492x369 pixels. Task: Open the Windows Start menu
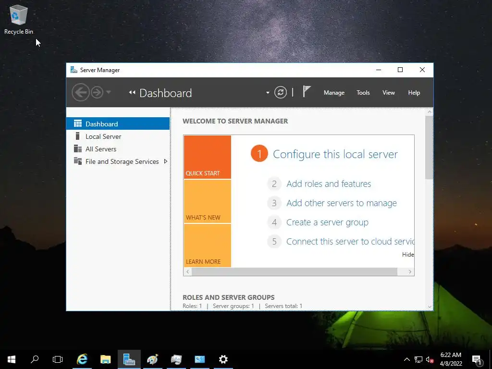click(x=12, y=359)
